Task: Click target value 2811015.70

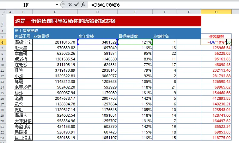Action: (x=55, y=42)
